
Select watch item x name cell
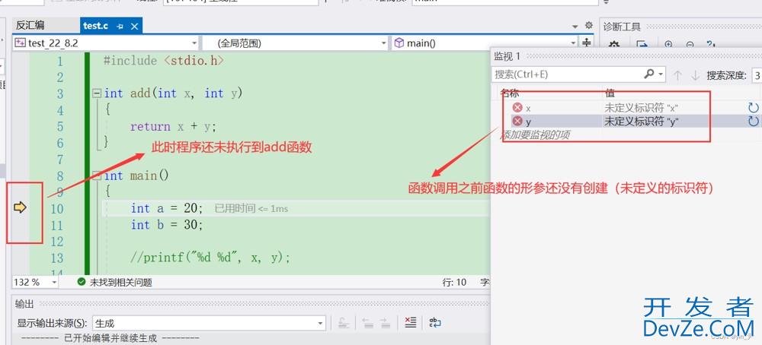coord(528,108)
